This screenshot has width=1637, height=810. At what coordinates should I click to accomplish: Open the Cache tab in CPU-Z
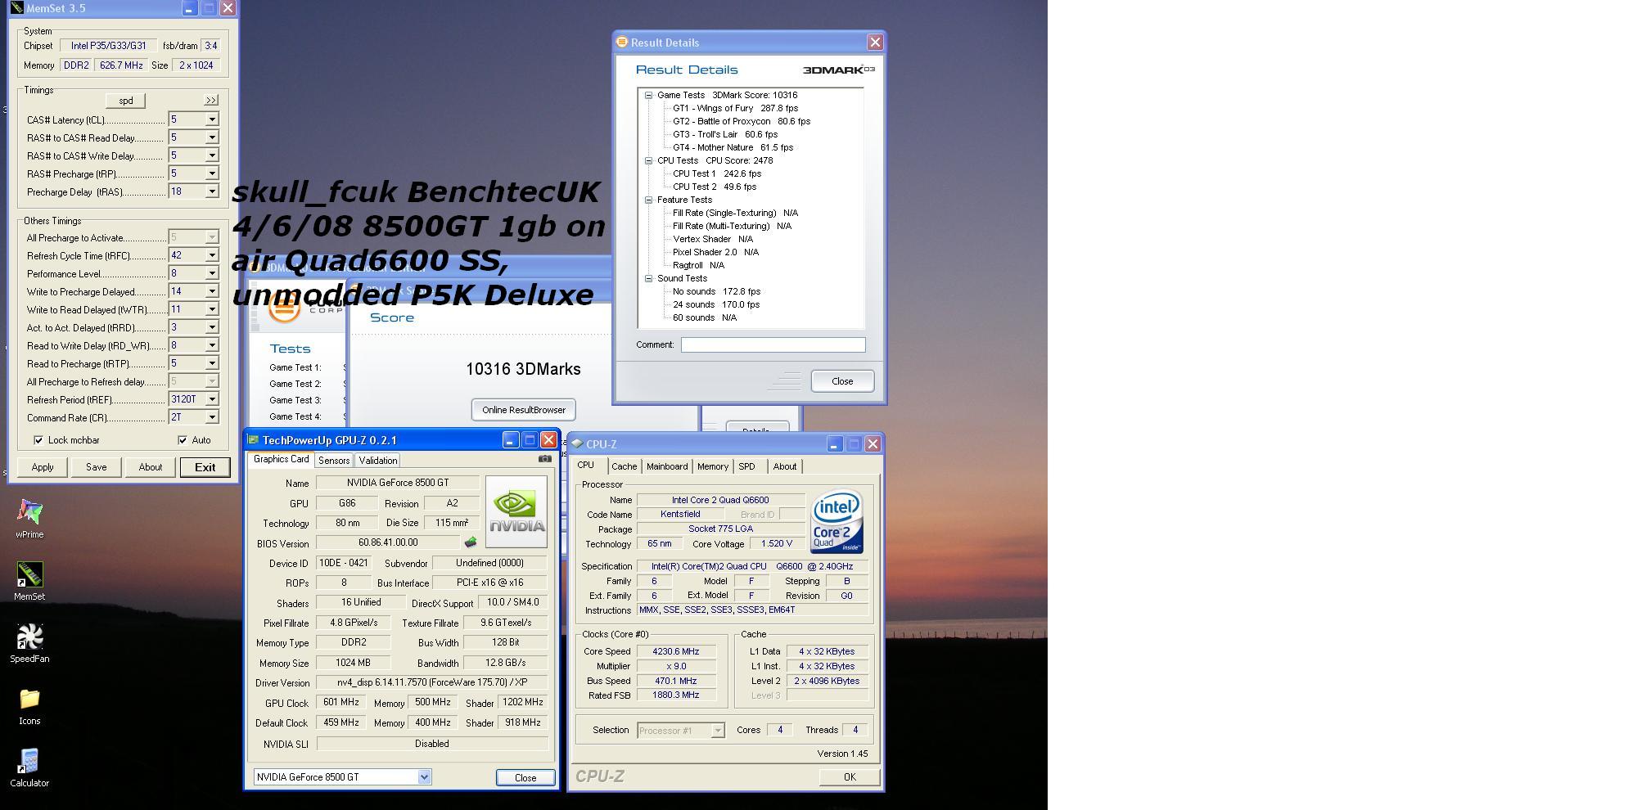click(x=624, y=466)
